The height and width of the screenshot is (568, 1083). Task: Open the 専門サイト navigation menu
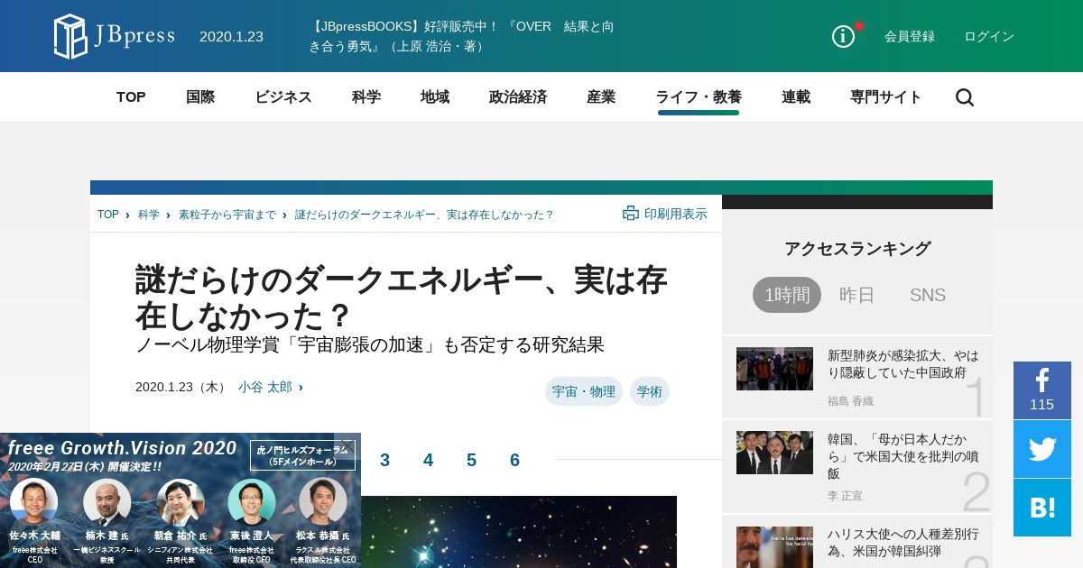pyautogui.click(x=886, y=97)
